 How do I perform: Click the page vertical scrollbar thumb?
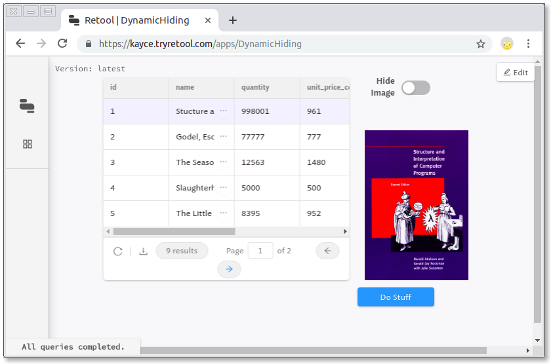538,194
